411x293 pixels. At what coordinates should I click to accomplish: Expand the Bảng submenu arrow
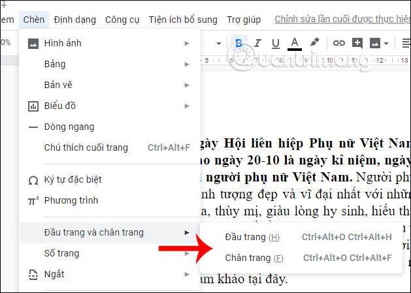(x=187, y=65)
